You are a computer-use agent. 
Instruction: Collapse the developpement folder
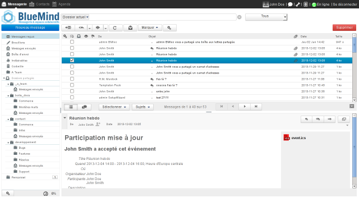click(8, 143)
